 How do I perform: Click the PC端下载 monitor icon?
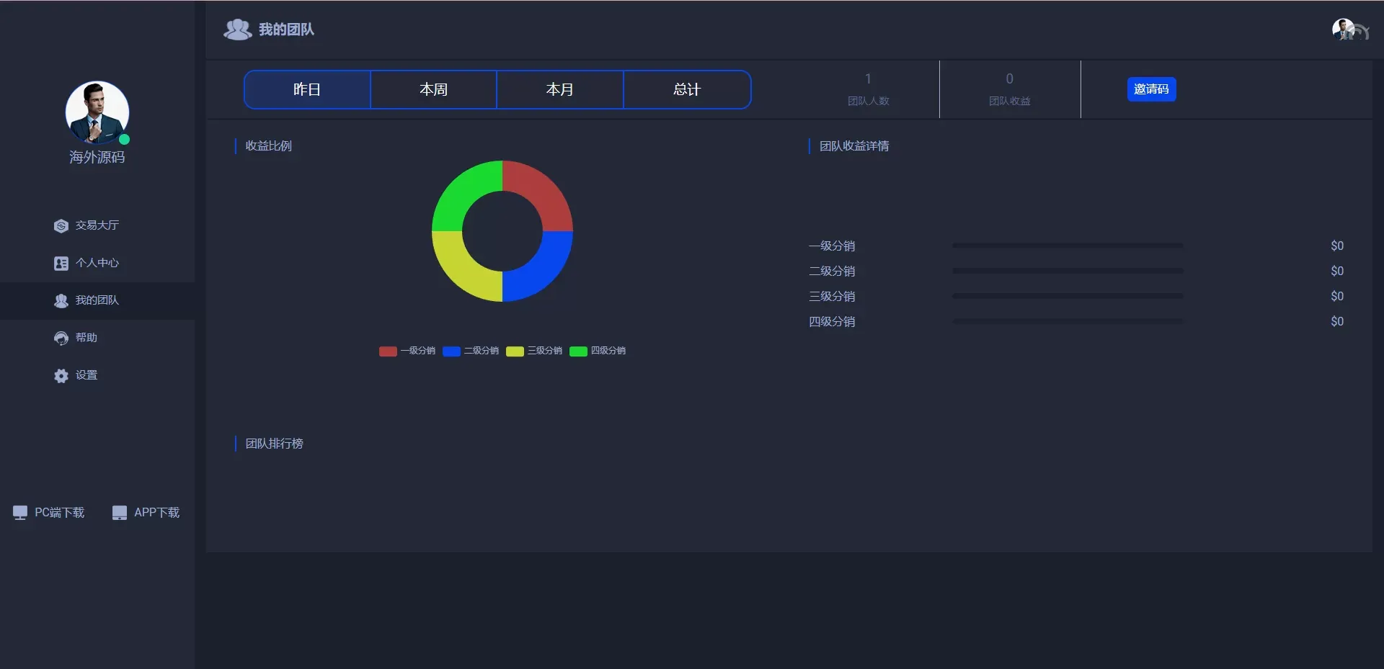tap(20, 513)
